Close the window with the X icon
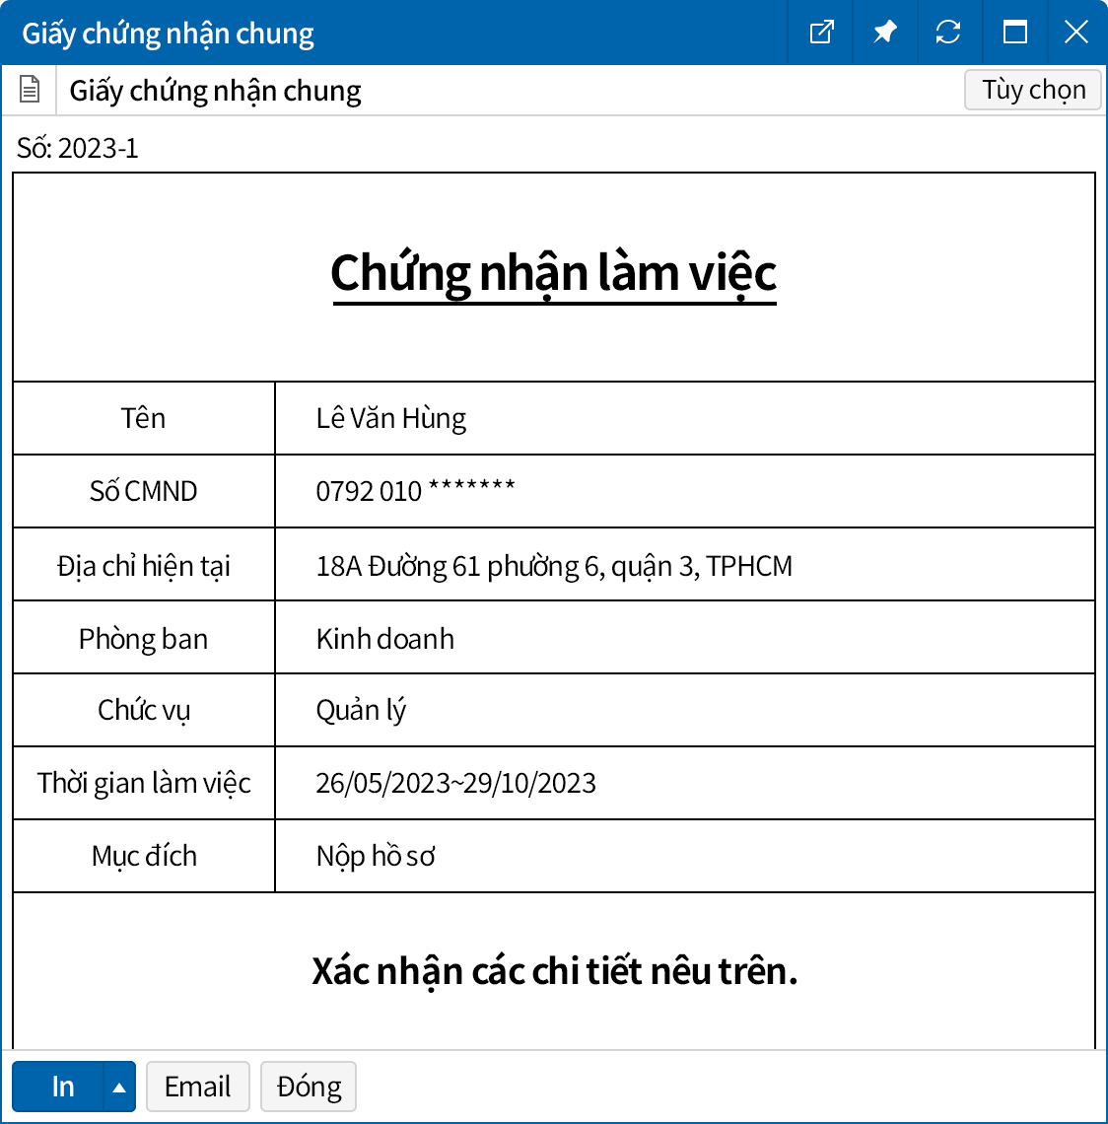The image size is (1108, 1124). tap(1076, 33)
